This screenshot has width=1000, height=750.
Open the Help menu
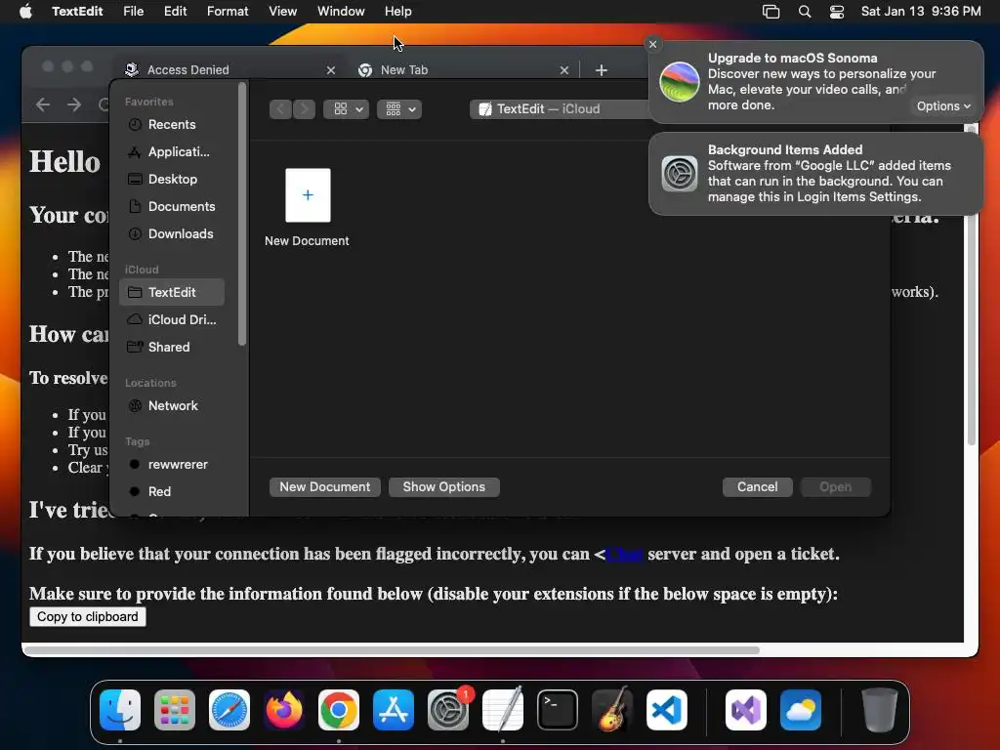[x=398, y=12]
